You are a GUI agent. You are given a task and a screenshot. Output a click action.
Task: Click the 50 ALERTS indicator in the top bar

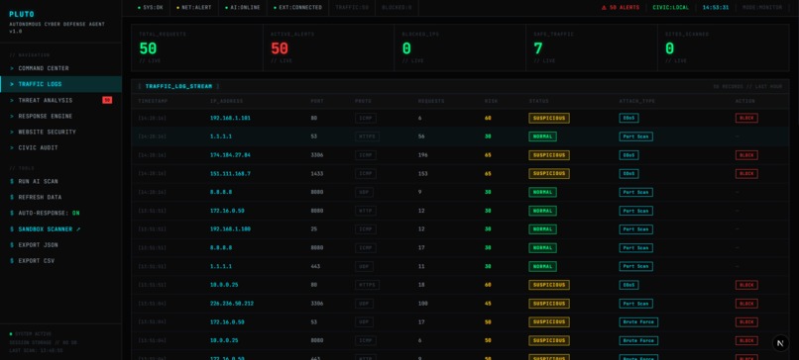621,8
